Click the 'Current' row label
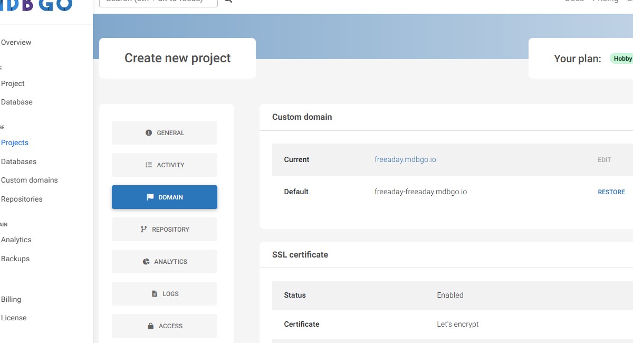This screenshot has width=633, height=343. point(296,159)
